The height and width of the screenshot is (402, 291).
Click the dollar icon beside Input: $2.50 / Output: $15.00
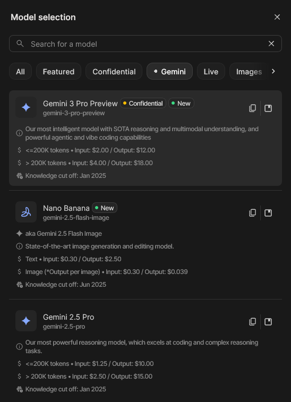click(x=19, y=377)
